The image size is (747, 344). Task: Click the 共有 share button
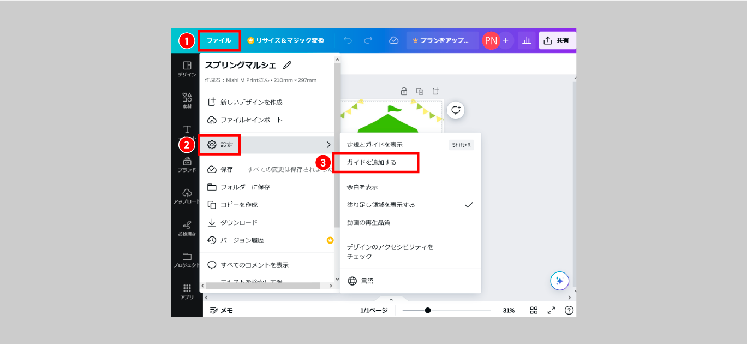pos(557,40)
